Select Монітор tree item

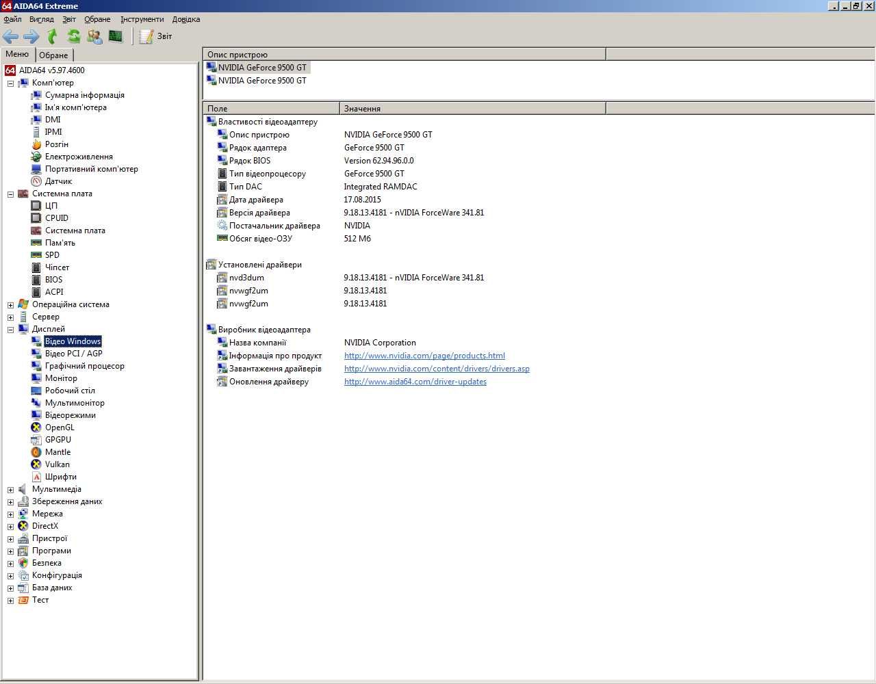click(x=61, y=378)
